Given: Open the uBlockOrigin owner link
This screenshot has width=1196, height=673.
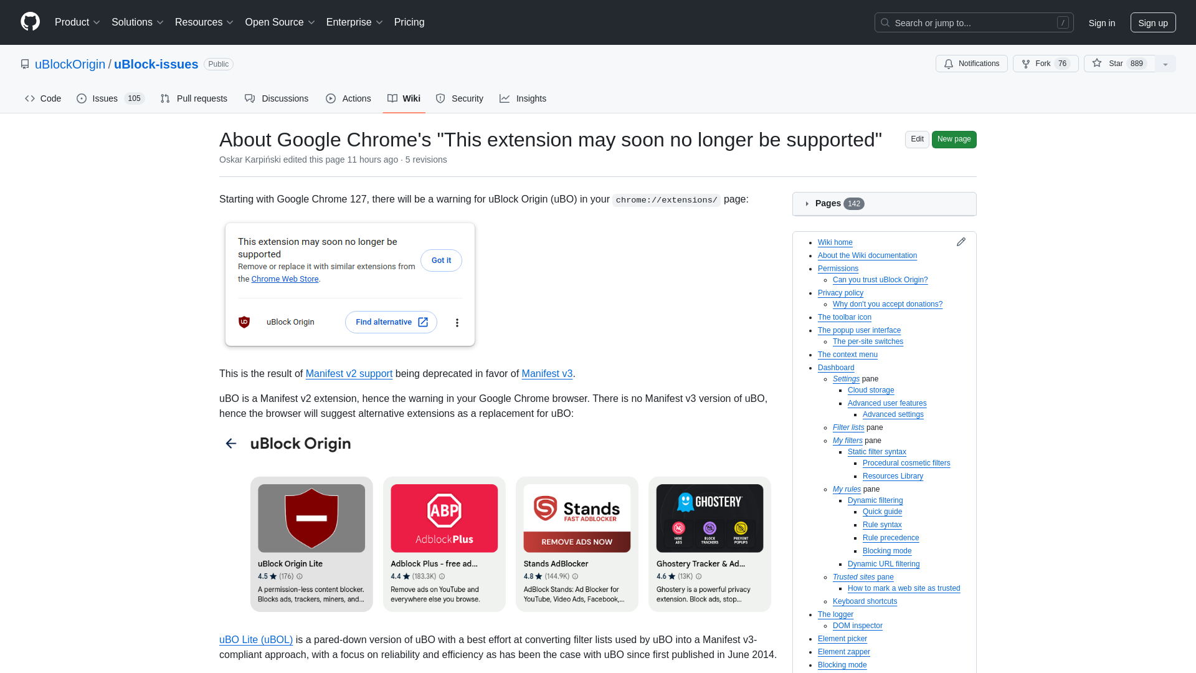Looking at the screenshot, I should (x=70, y=64).
